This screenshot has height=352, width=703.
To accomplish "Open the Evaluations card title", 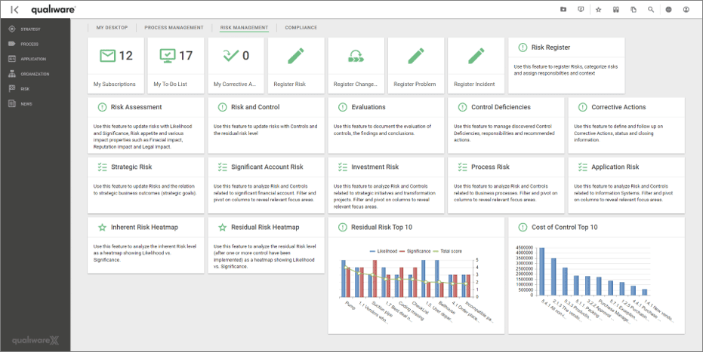I will (x=368, y=107).
